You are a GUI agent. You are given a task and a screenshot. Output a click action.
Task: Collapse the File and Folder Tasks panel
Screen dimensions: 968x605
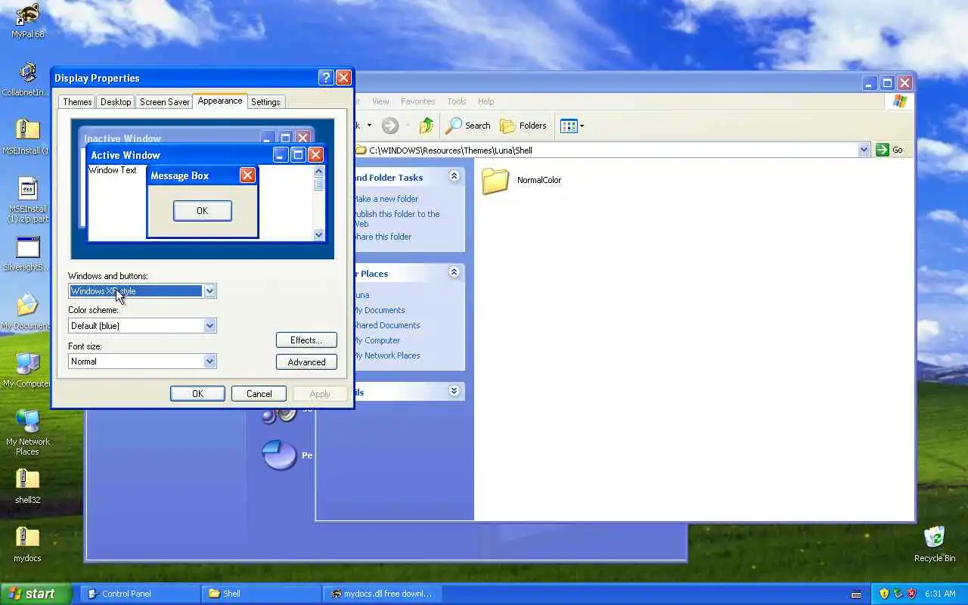(x=454, y=176)
